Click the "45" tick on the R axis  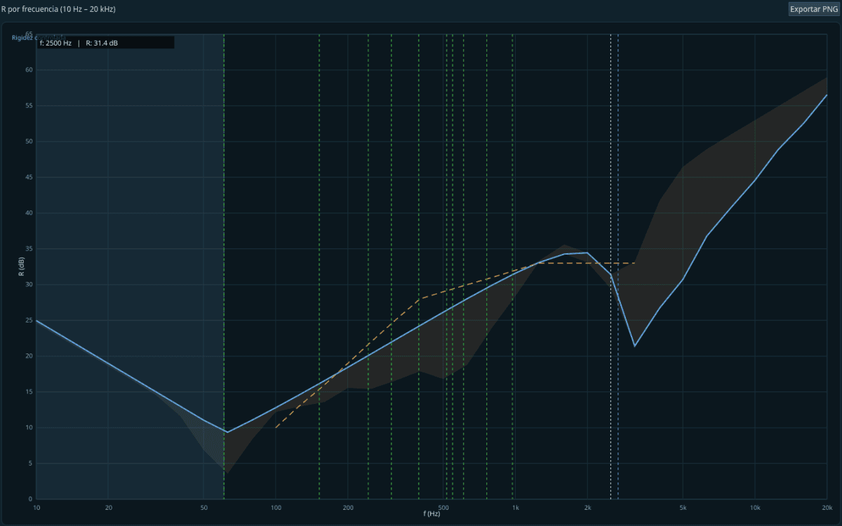pos(29,177)
